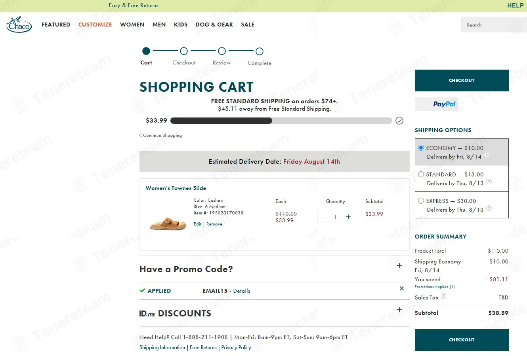Open the Dog & Gear menu

click(214, 25)
